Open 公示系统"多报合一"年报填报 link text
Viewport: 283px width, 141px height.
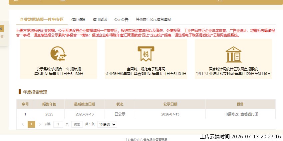tap(59, 69)
